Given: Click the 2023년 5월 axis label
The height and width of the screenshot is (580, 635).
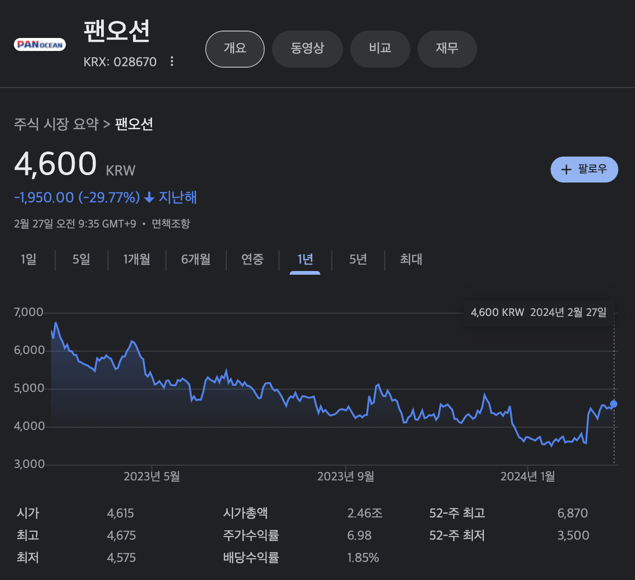Looking at the screenshot, I should [x=152, y=477].
